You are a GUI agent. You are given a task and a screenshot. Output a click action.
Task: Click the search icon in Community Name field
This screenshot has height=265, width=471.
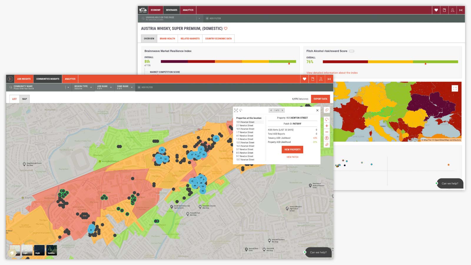tap(11, 87)
